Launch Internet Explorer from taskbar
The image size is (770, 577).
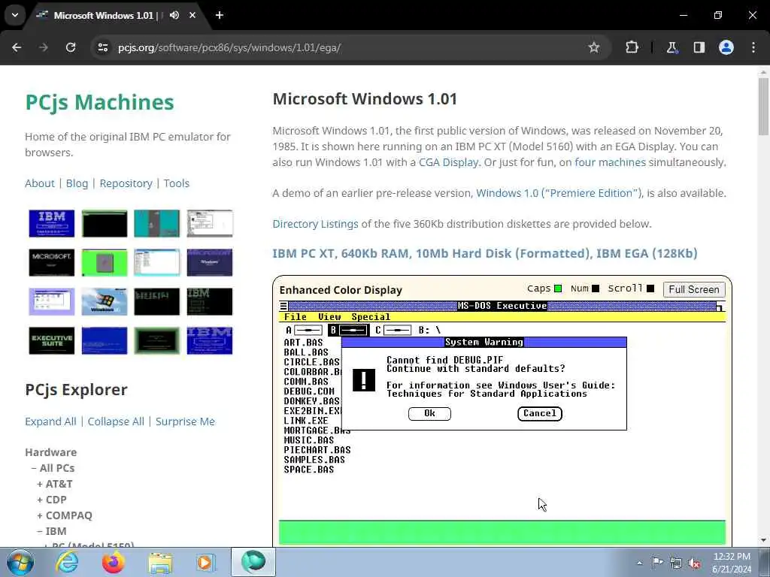tap(67, 562)
